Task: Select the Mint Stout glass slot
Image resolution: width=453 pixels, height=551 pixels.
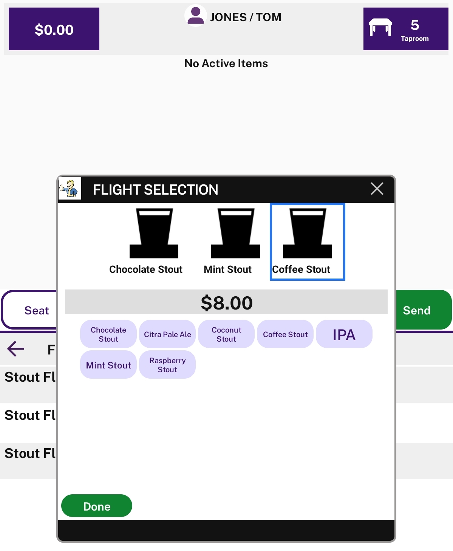Action: pos(228,241)
